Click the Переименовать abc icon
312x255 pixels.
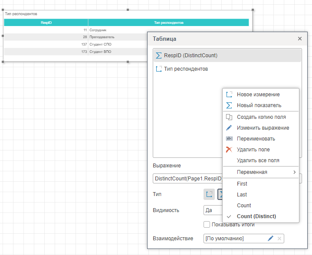point(229,139)
